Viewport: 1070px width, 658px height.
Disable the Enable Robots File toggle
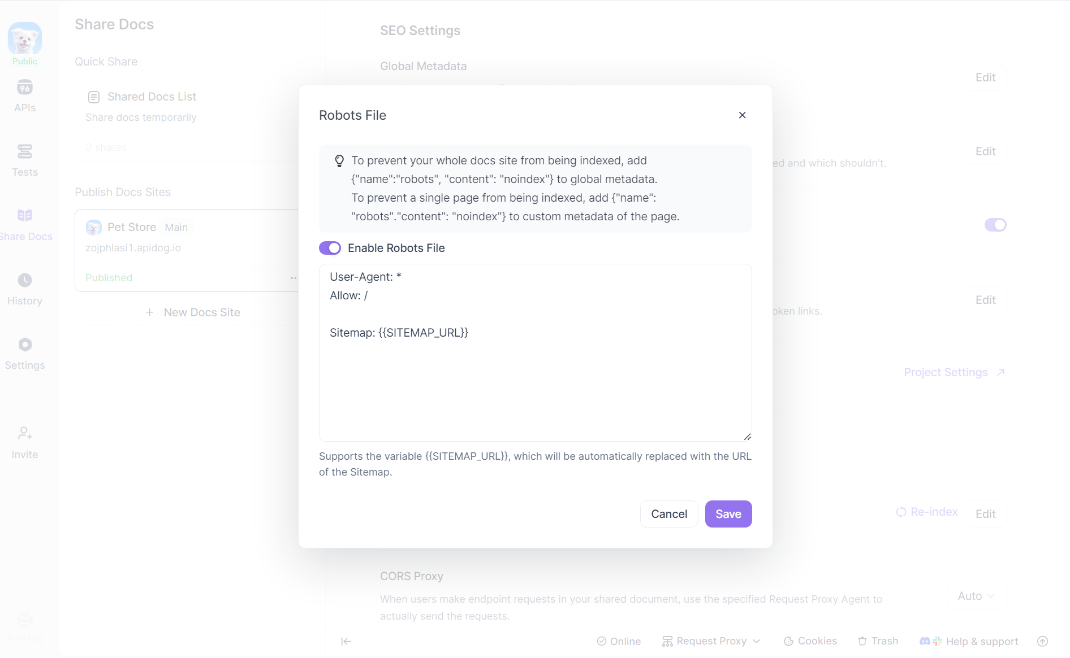(x=330, y=248)
